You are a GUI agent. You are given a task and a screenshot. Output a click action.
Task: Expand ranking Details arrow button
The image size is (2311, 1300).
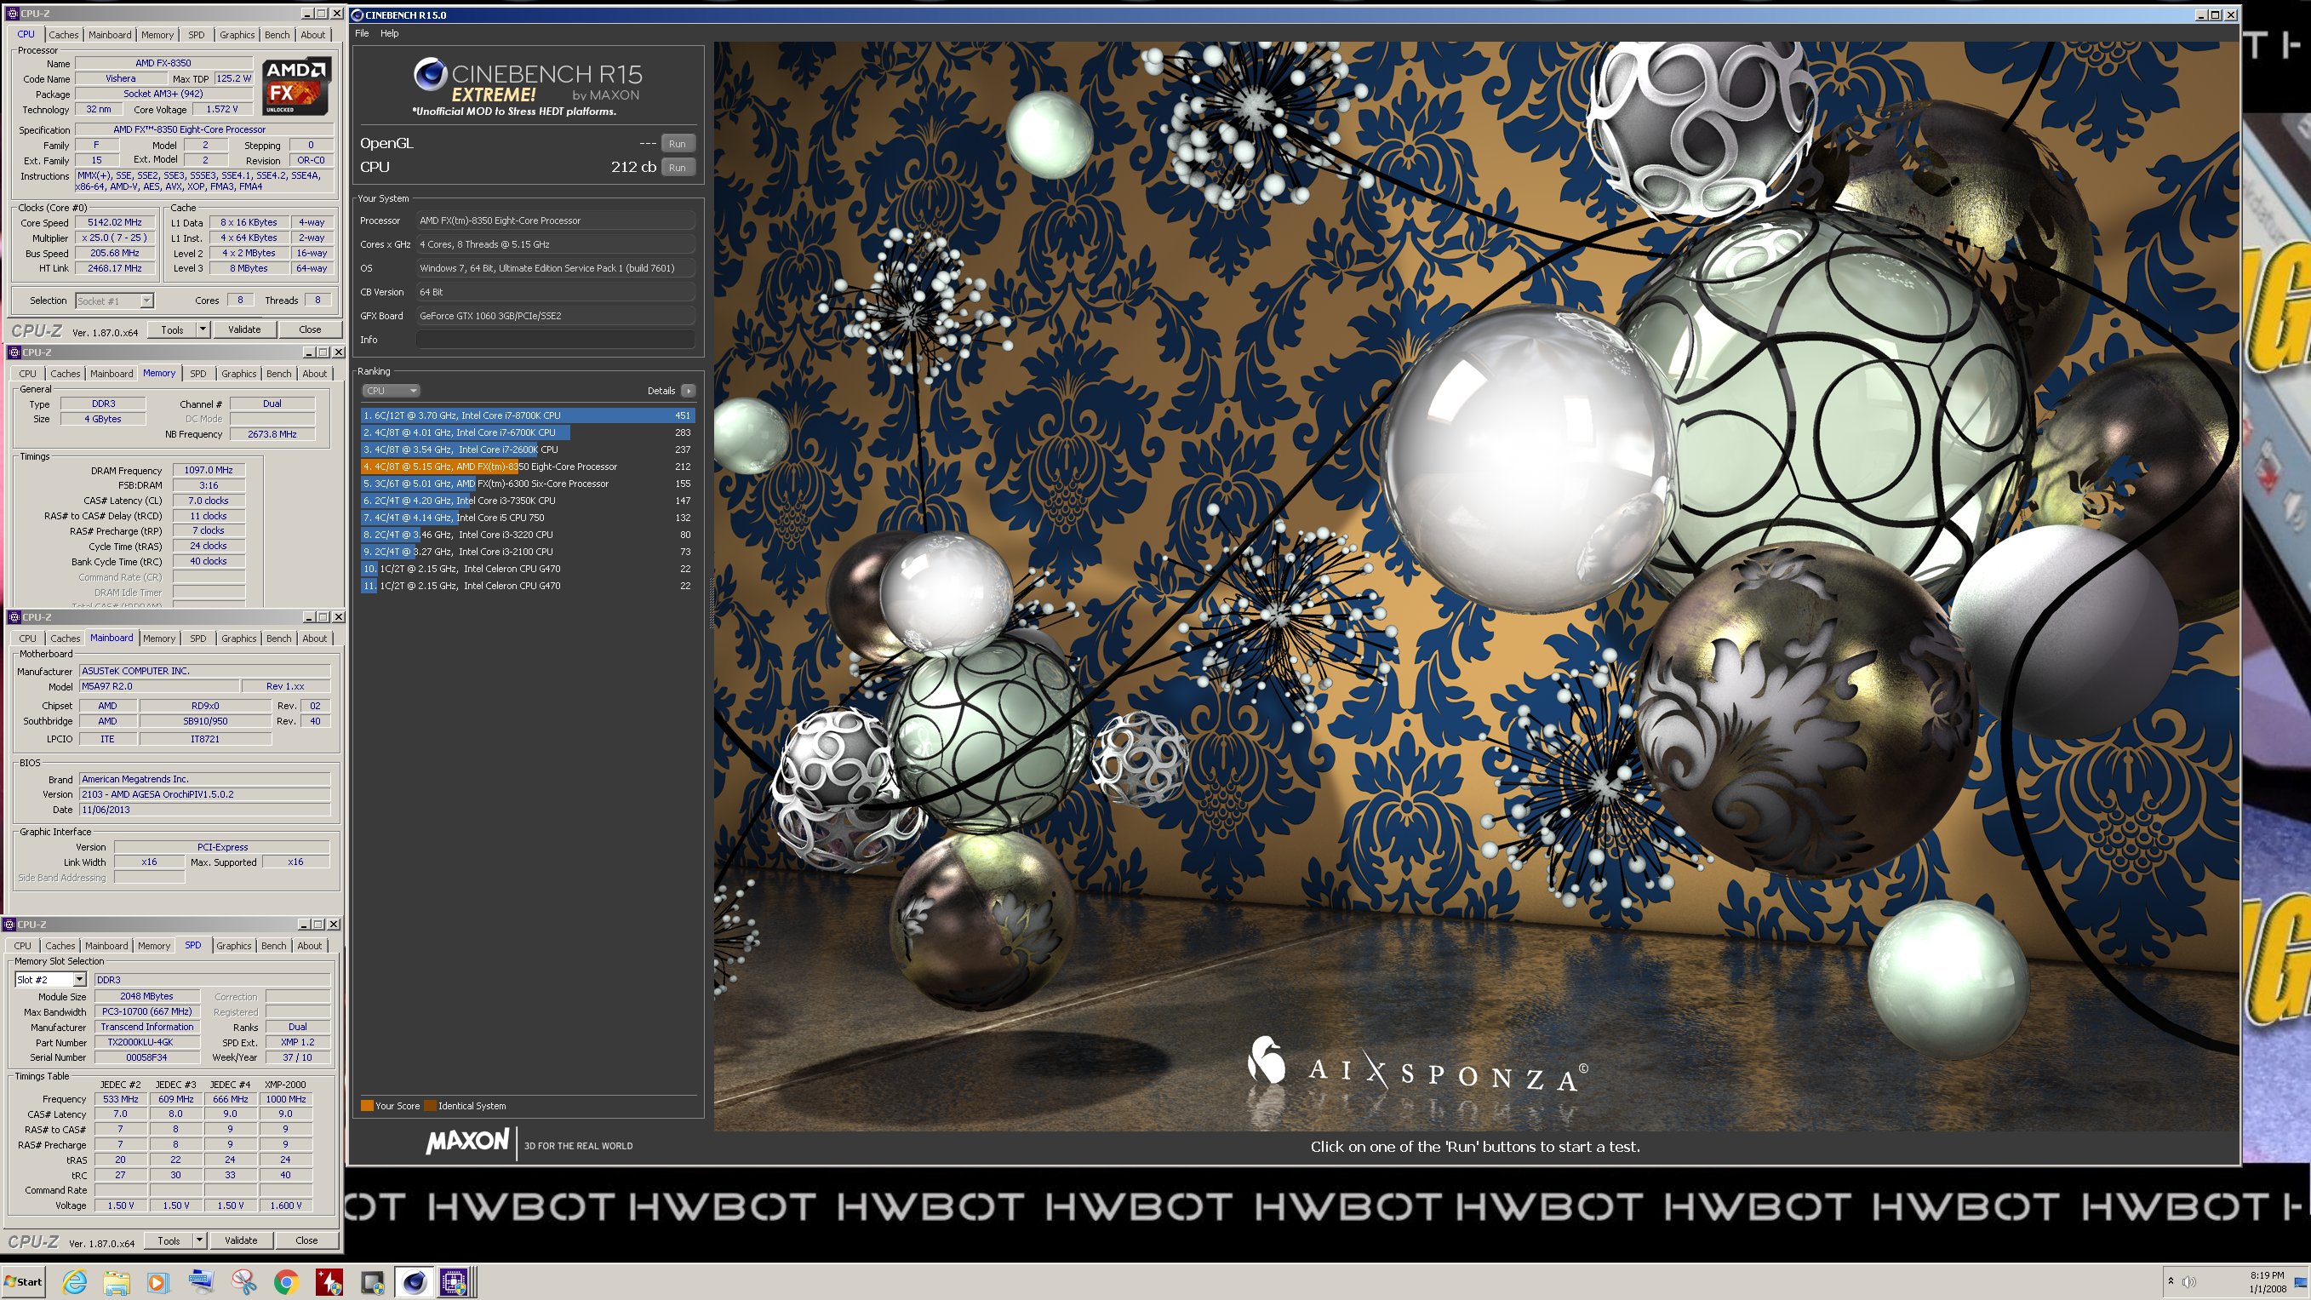[688, 390]
